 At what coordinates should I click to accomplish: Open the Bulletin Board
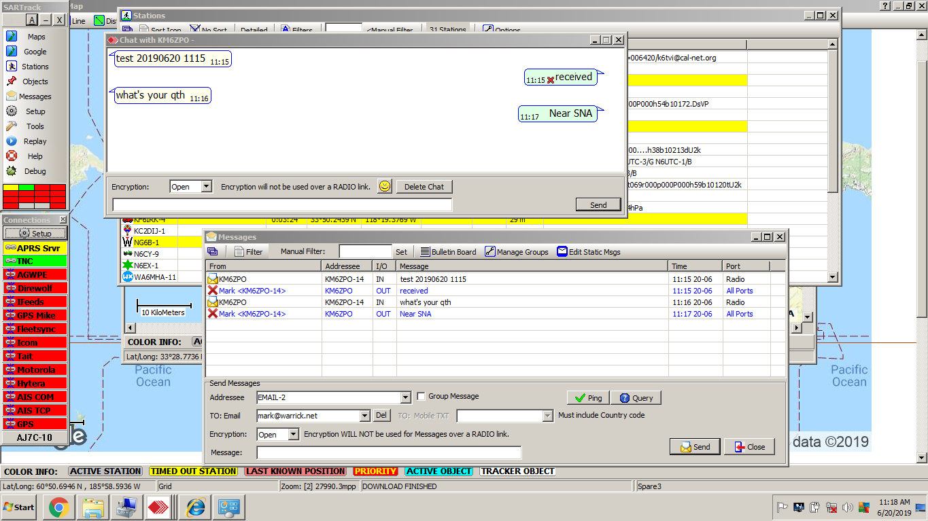pyautogui.click(x=448, y=252)
